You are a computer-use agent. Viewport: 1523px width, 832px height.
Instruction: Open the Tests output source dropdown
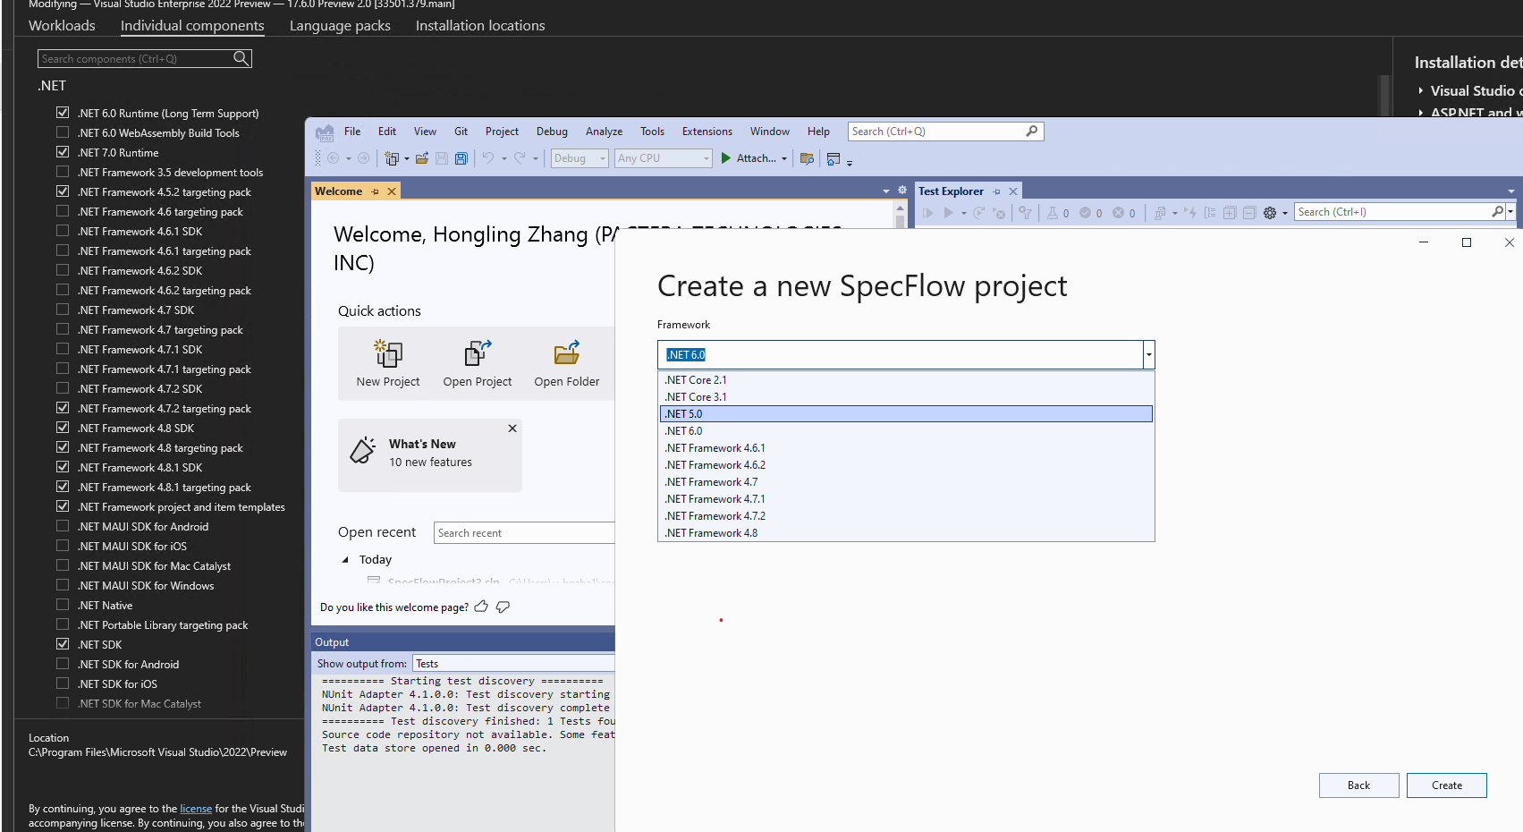[x=514, y=664]
